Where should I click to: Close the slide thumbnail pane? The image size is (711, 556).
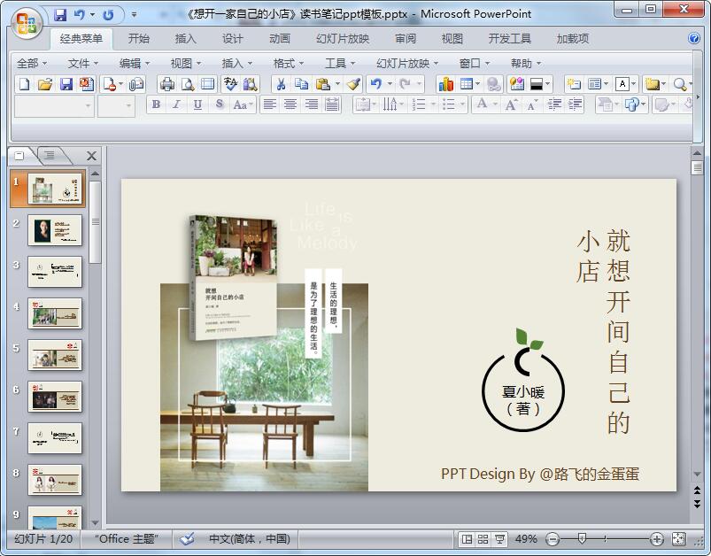[91, 156]
